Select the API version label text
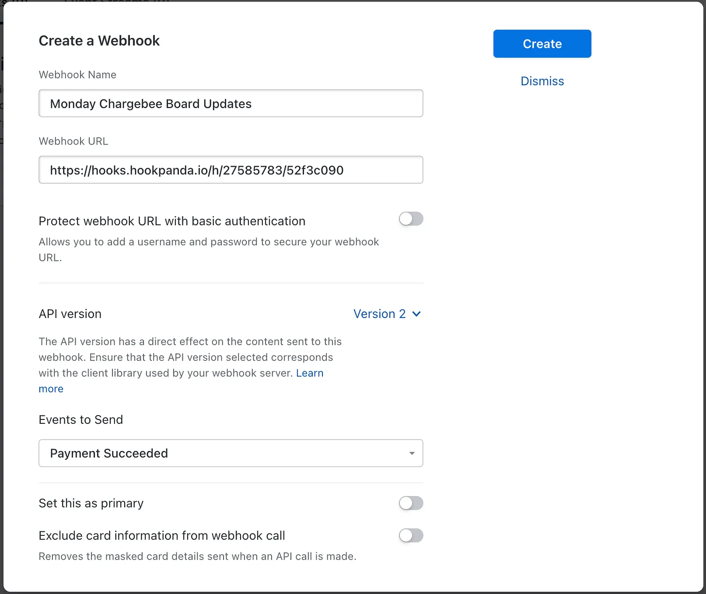The width and height of the screenshot is (706, 594). (x=70, y=314)
